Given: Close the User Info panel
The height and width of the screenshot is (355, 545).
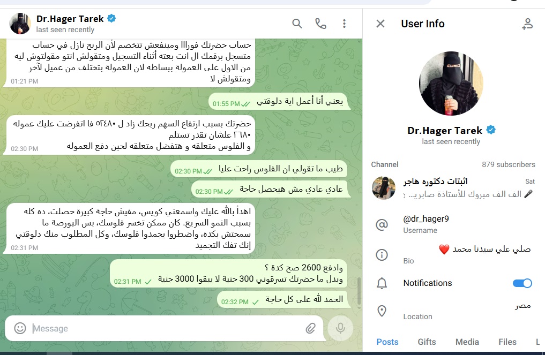Looking at the screenshot, I should (x=380, y=24).
